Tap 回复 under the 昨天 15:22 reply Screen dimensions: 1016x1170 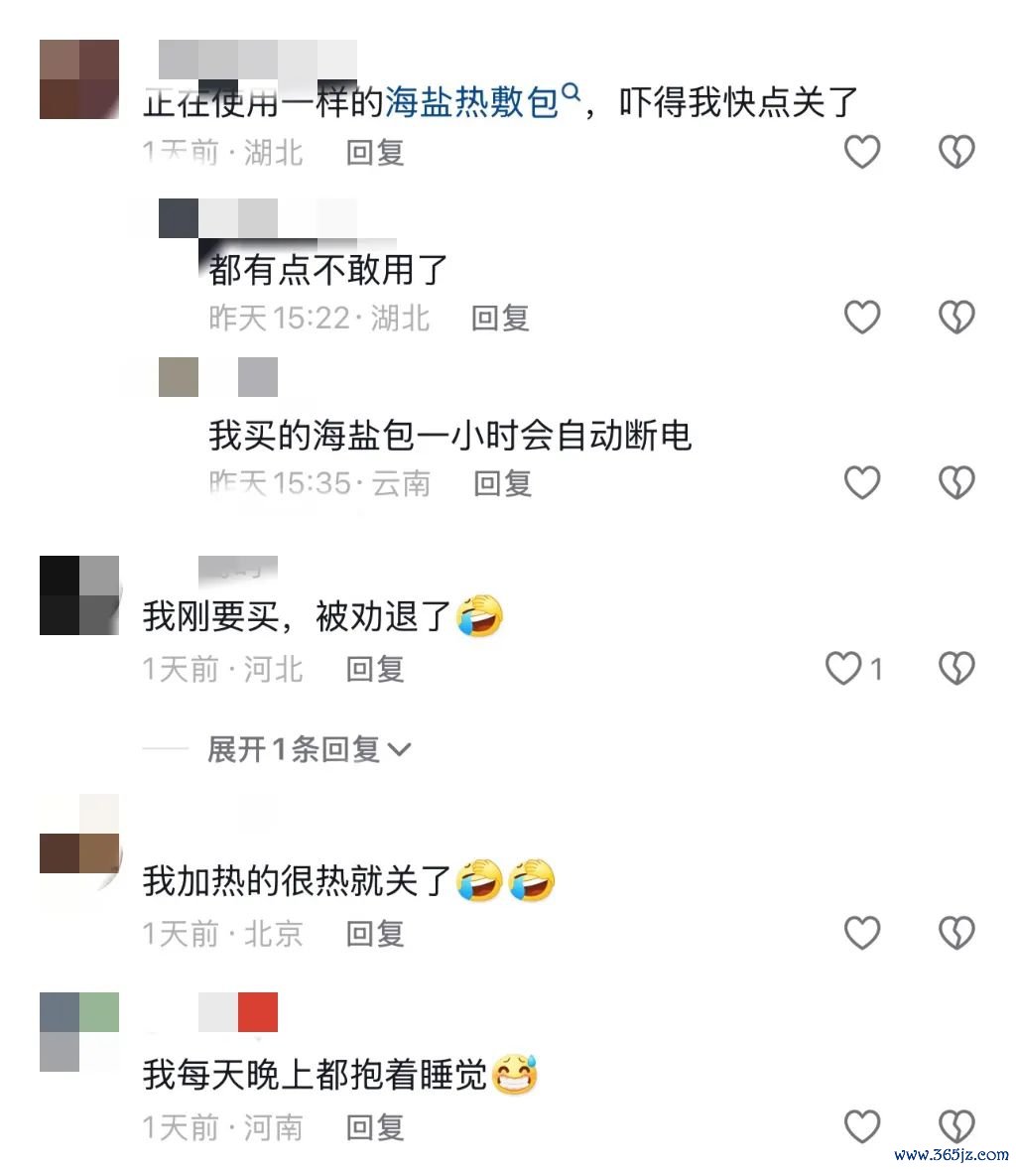[x=500, y=319]
